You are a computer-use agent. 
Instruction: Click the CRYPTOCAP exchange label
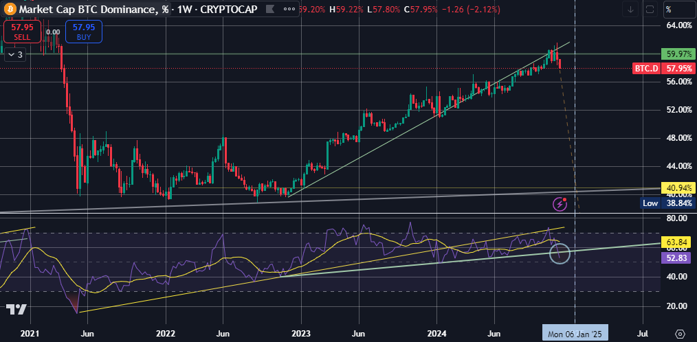(x=230, y=8)
